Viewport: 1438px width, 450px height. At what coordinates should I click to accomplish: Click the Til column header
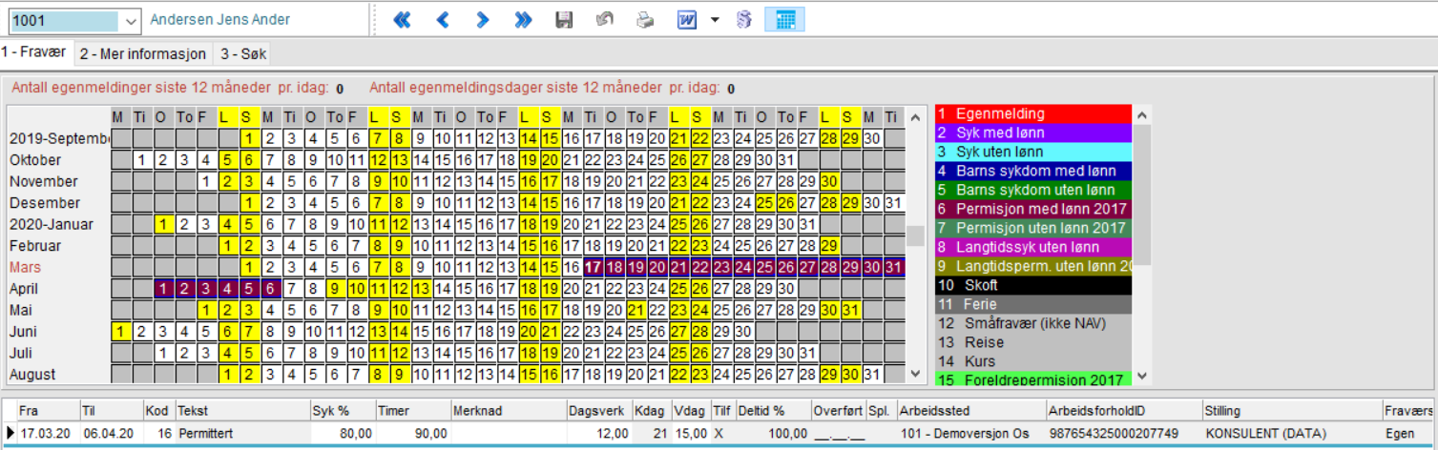click(x=111, y=411)
